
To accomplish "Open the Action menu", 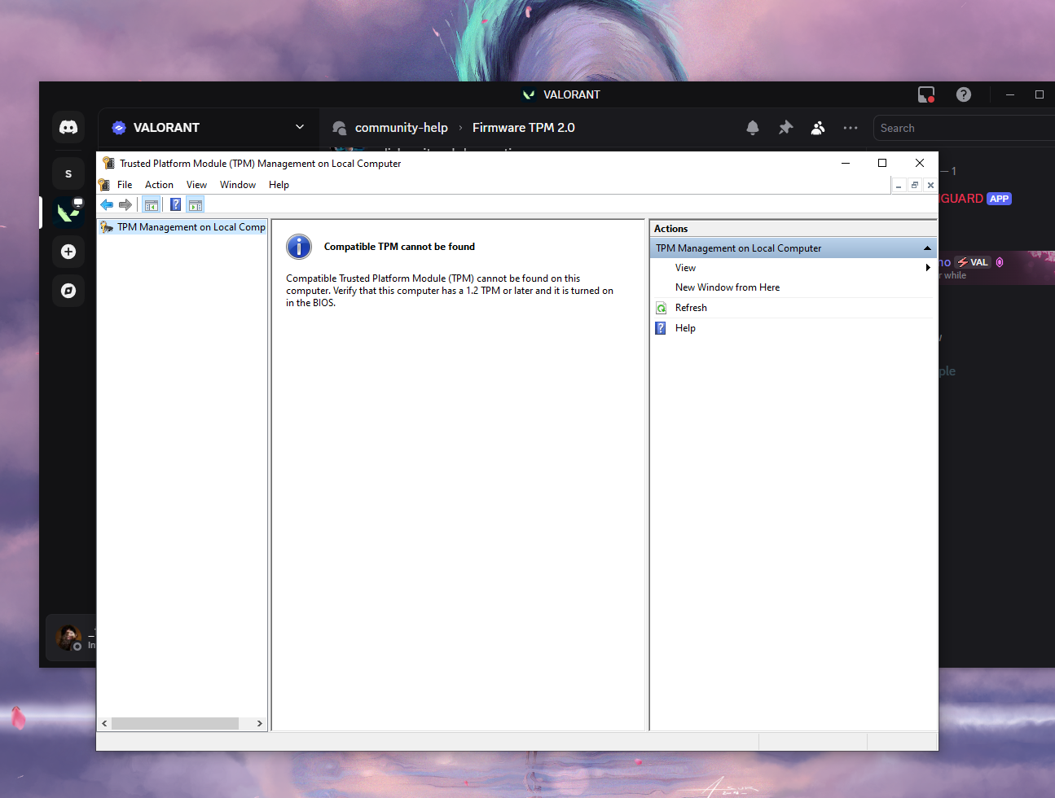I will click(159, 185).
